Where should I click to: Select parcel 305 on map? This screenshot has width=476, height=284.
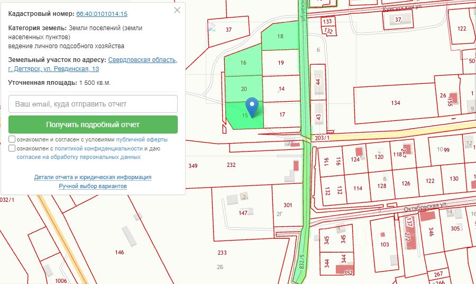click(455, 228)
